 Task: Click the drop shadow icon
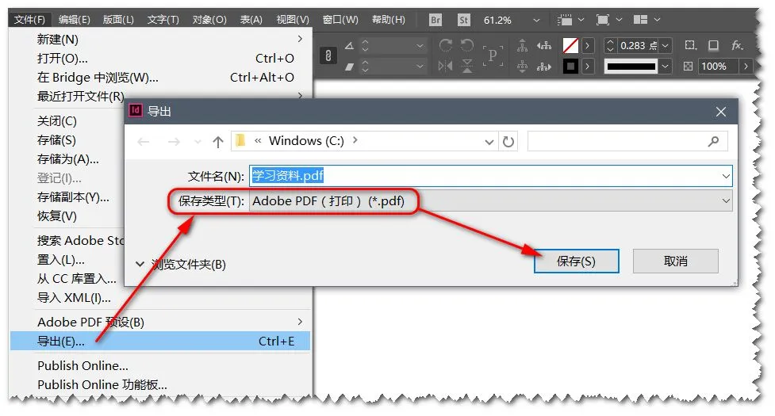[713, 45]
